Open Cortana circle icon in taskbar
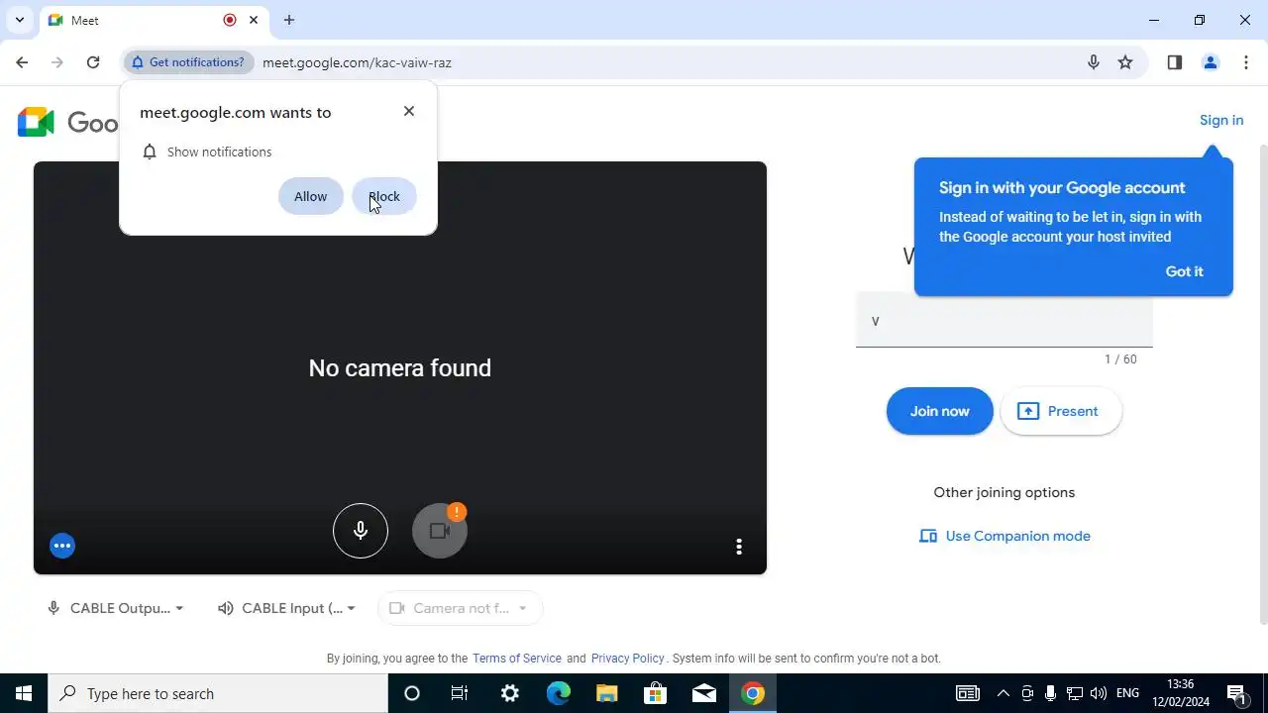Viewport: 1268px width, 713px height. 412,693
